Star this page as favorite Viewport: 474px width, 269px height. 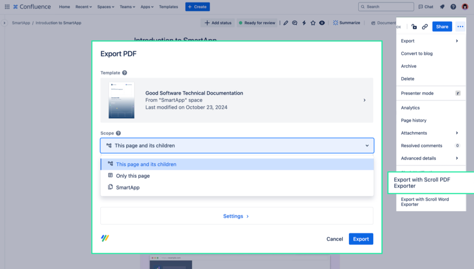(313, 23)
